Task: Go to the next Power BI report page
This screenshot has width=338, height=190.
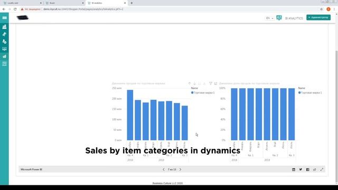Action: tap(181, 169)
